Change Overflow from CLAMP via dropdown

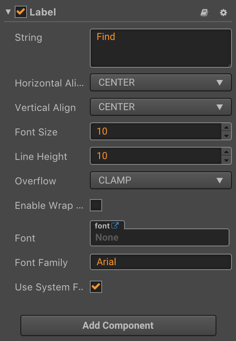pos(160,180)
